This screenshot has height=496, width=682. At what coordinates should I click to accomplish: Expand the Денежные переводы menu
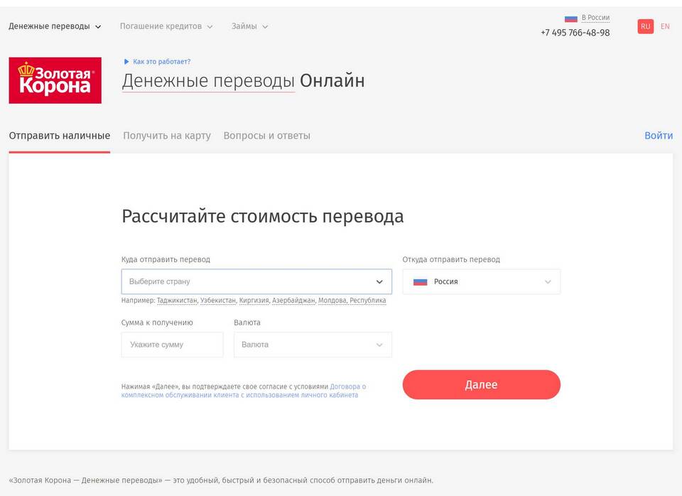click(55, 26)
